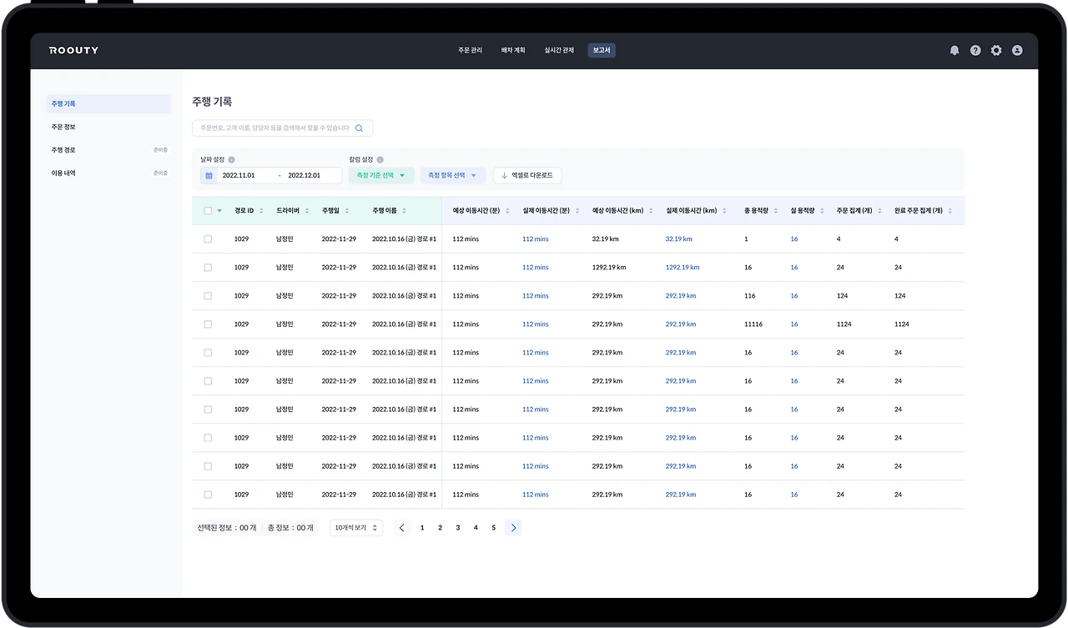Check the row with 총 용적량 116

click(x=208, y=296)
